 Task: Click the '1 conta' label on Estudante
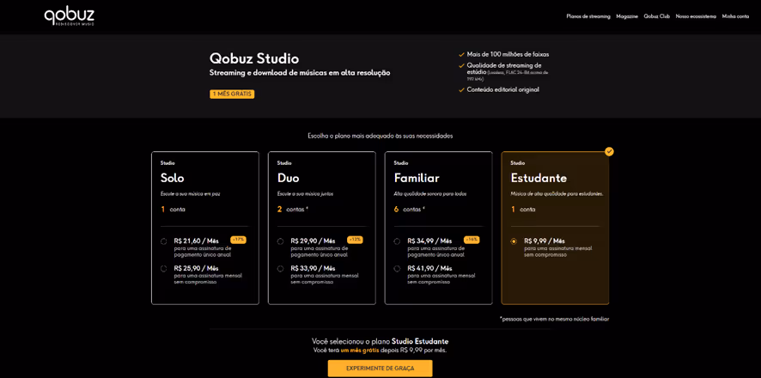(523, 210)
